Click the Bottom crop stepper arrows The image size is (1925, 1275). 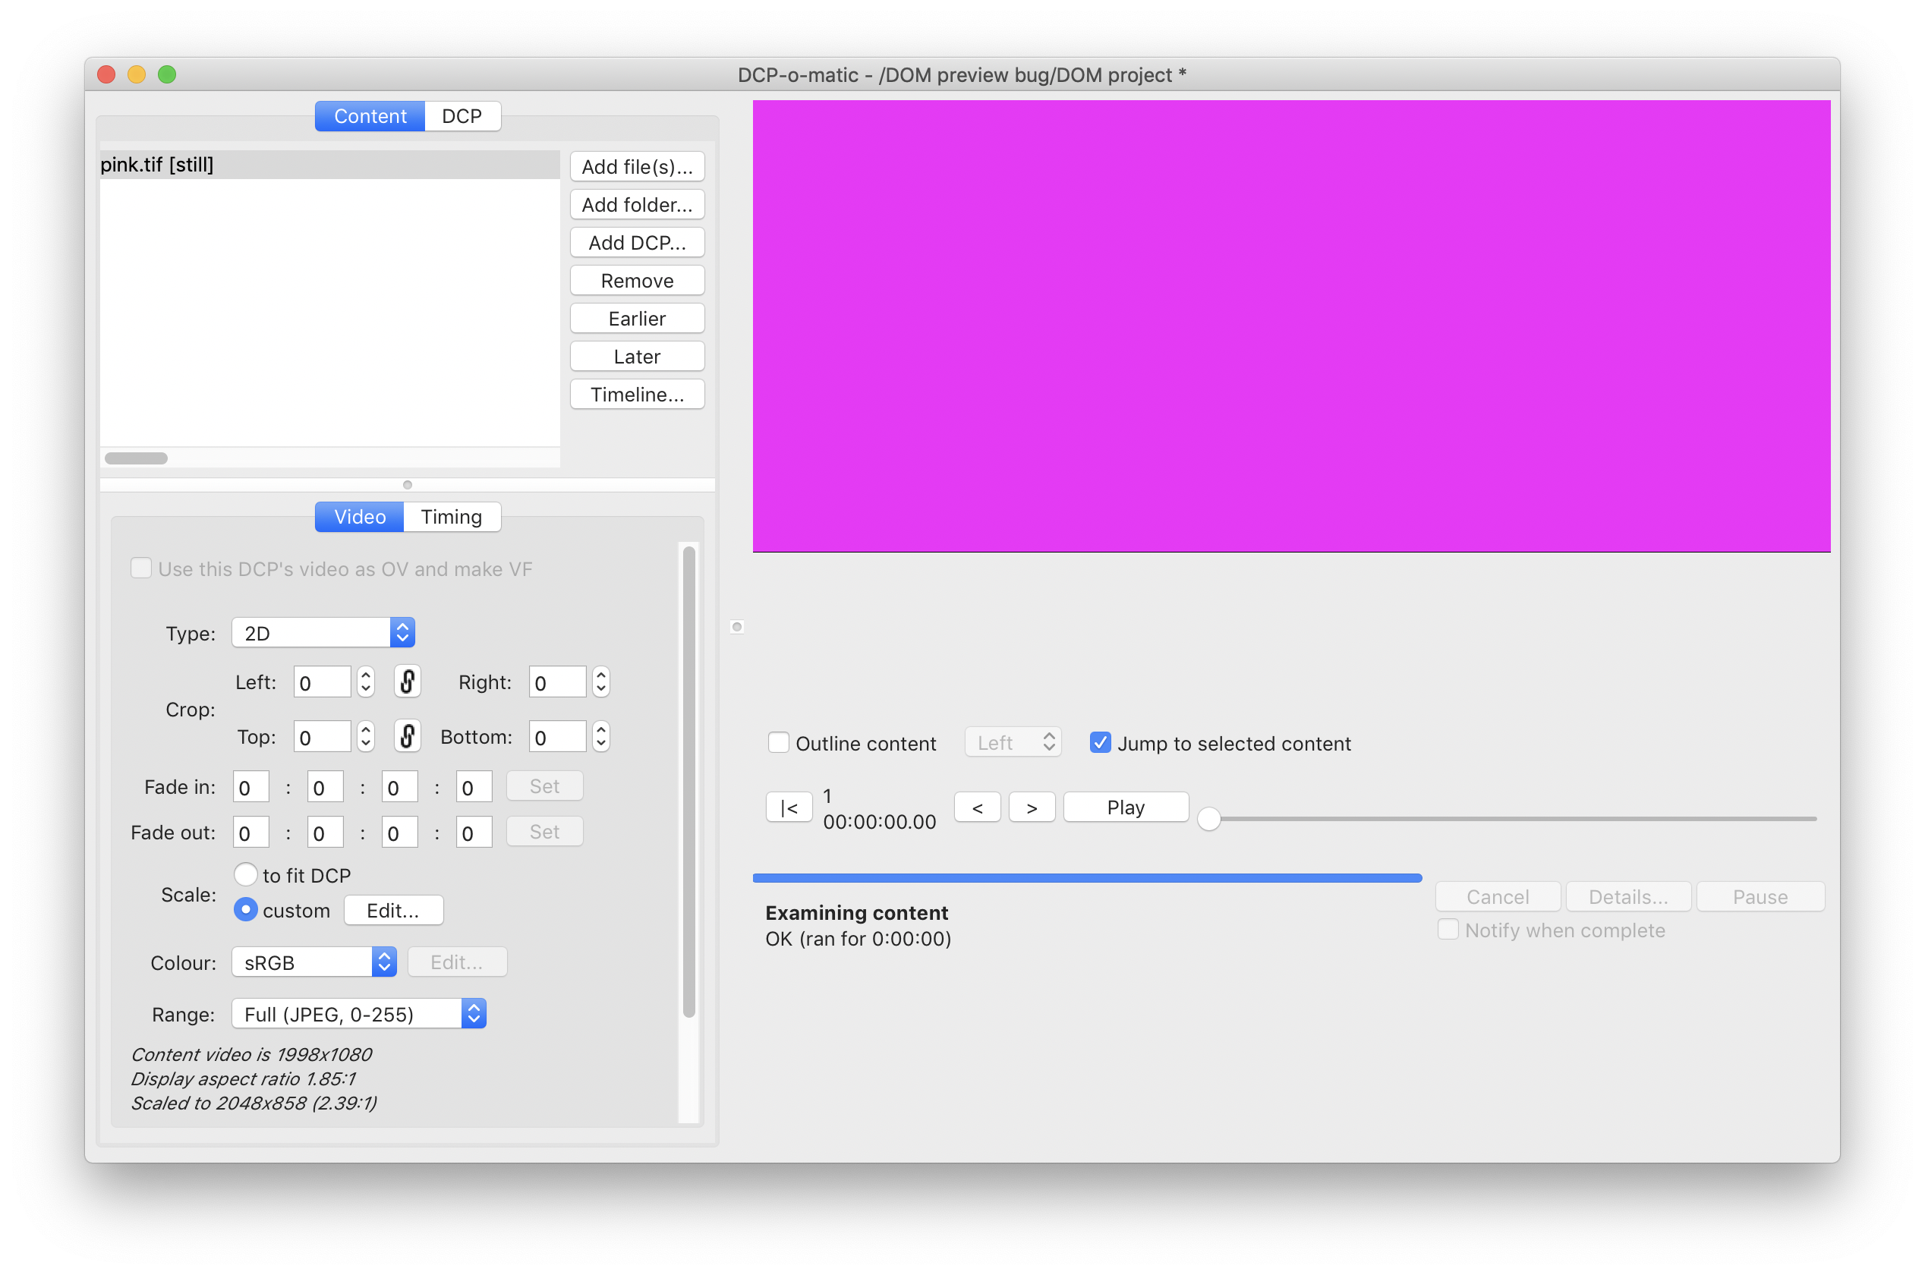[x=601, y=737]
